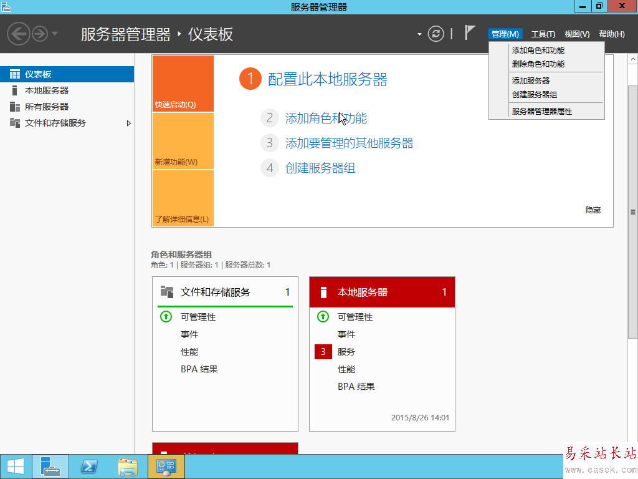Click the back navigation arrow

(x=18, y=34)
